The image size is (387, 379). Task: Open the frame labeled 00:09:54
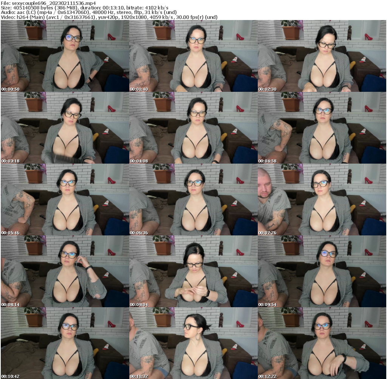point(322,270)
